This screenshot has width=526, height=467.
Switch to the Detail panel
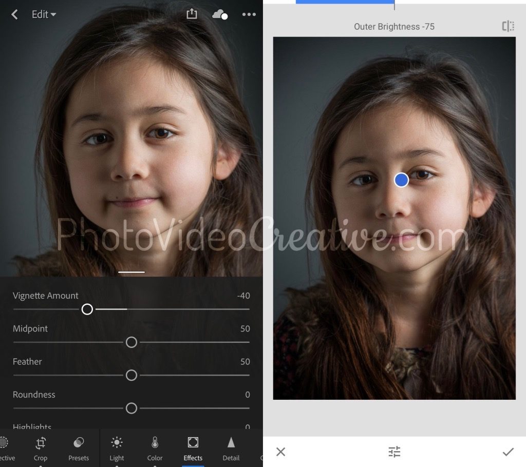[x=231, y=447]
